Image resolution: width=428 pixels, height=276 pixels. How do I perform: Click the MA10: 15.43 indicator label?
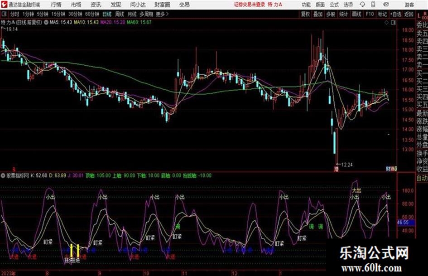(86, 22)
